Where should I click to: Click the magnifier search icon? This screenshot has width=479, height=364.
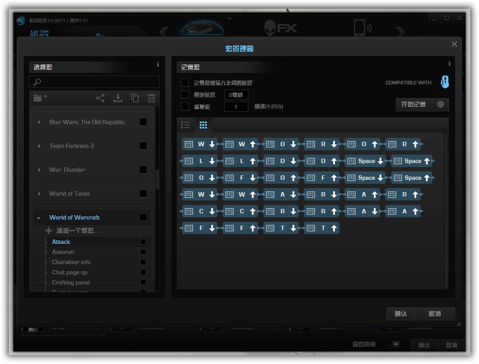coord(37,82)
